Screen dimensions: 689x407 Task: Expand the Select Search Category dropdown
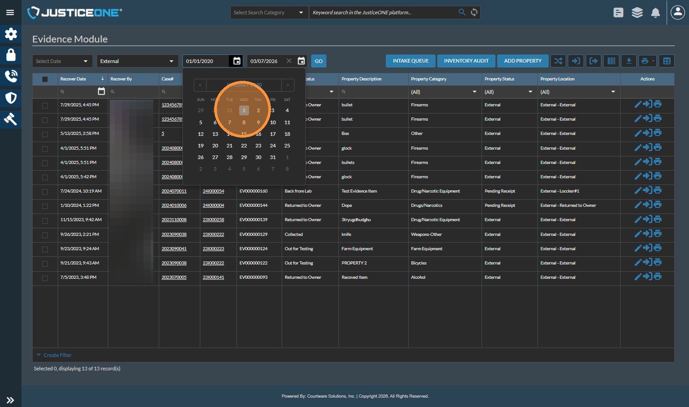[x=269, y=13]
